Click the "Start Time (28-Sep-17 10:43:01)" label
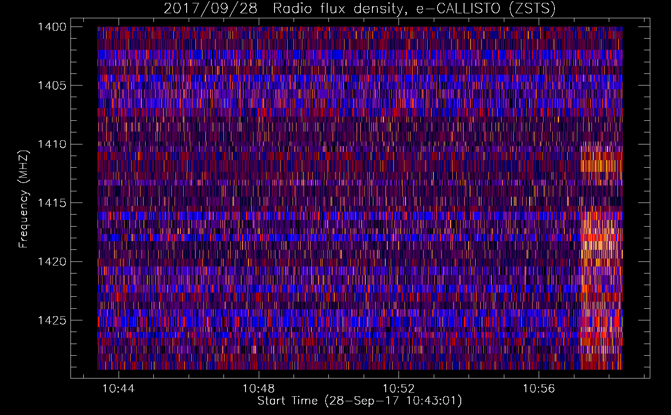The height and width of the screenshot is (415, 671). click(360, 401)
